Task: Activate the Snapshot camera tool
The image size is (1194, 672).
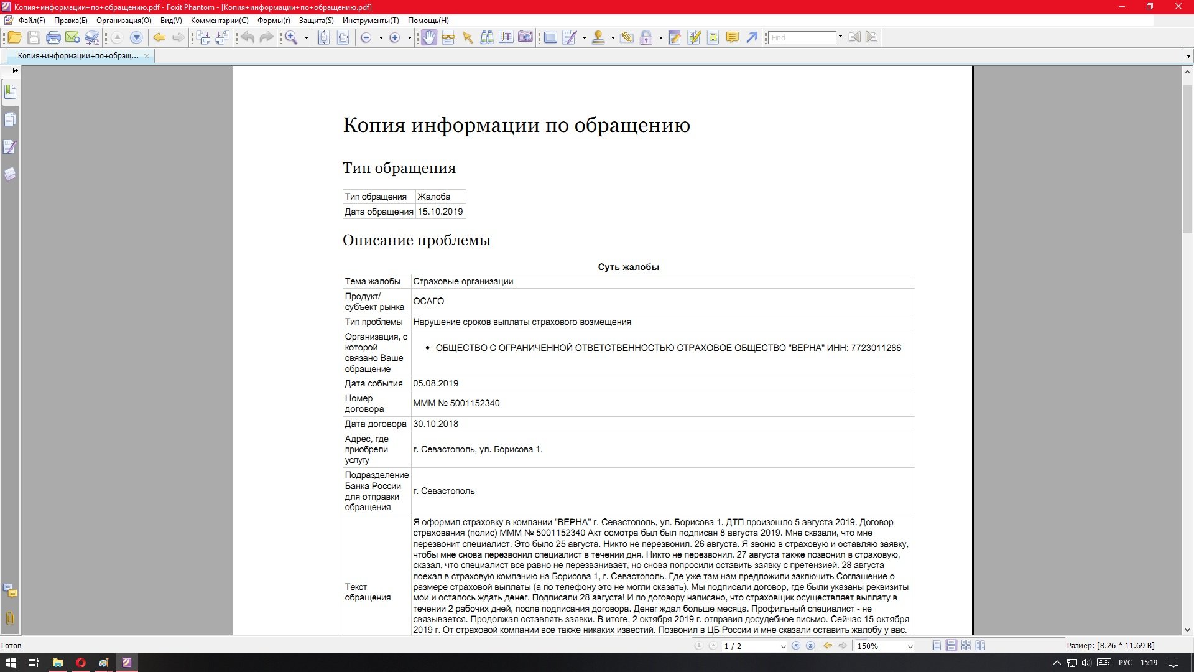Action: [x=525, y=38]
